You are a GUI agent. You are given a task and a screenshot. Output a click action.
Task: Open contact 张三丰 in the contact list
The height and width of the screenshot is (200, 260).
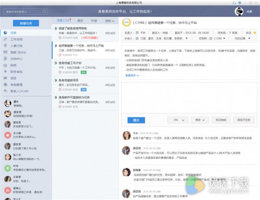(x=26, y=157)
